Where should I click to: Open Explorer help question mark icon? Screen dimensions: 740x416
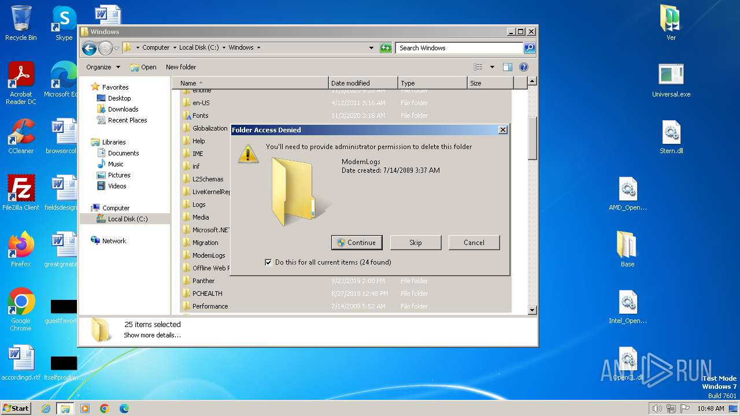point(524,67)
